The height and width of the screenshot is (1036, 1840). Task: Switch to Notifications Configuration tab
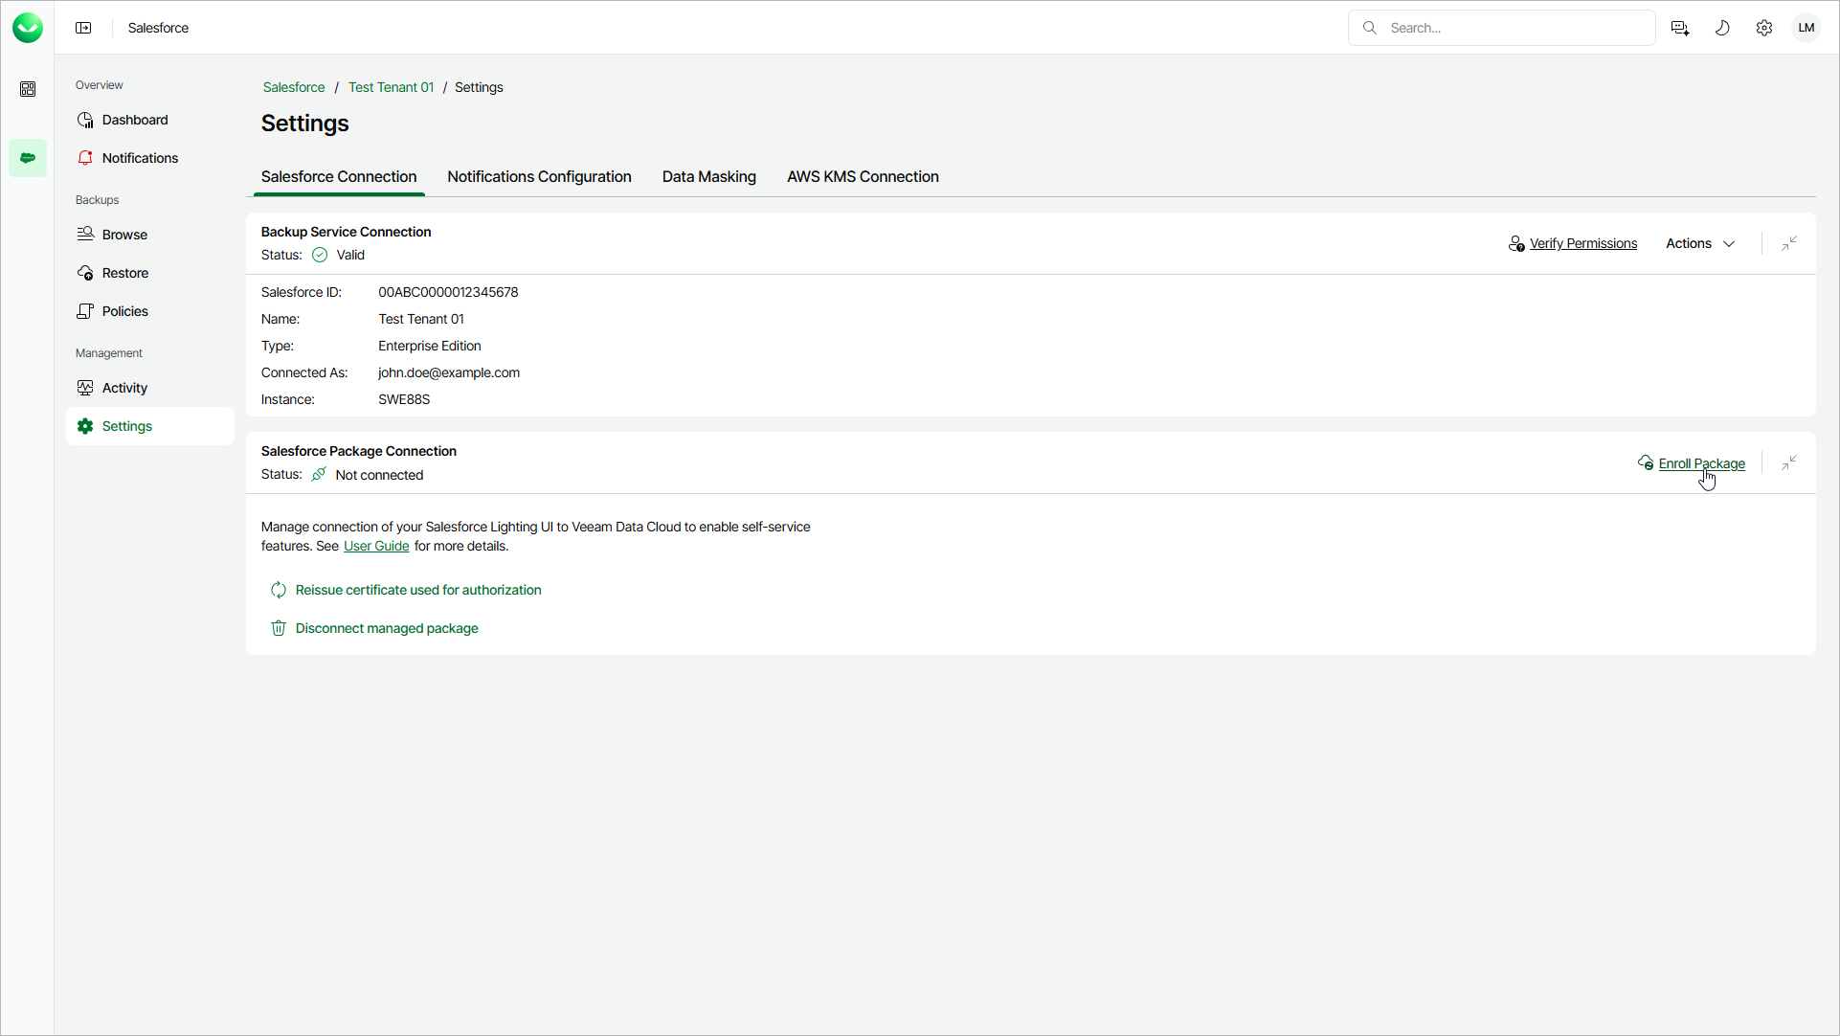pyautogui.click(x=539, y=176)
